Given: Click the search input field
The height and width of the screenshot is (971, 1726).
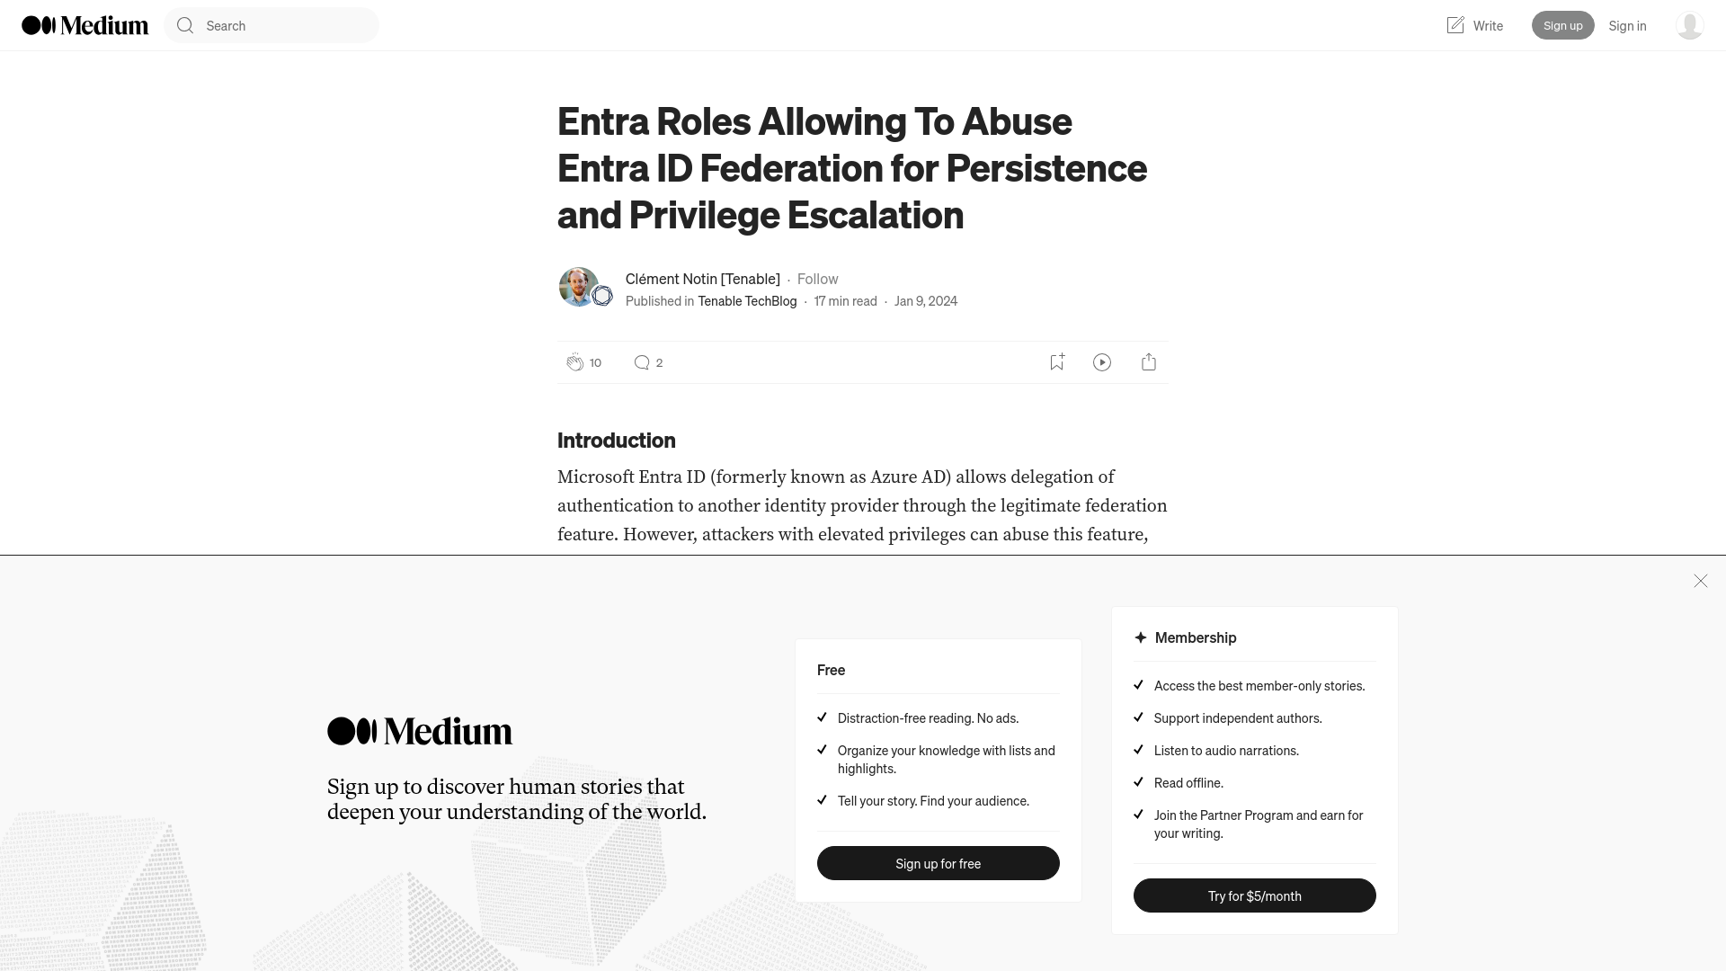Looking at the screenshot, I should tap(271, 25).
